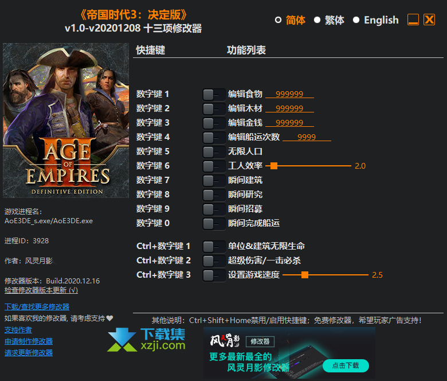Open 下载/查找更多修改器 link
The width and height of the screenshot is (447, 381).
click(x=37, y=307)
